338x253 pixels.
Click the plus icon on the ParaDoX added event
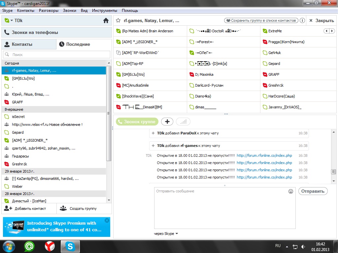(x=153, y=133)
